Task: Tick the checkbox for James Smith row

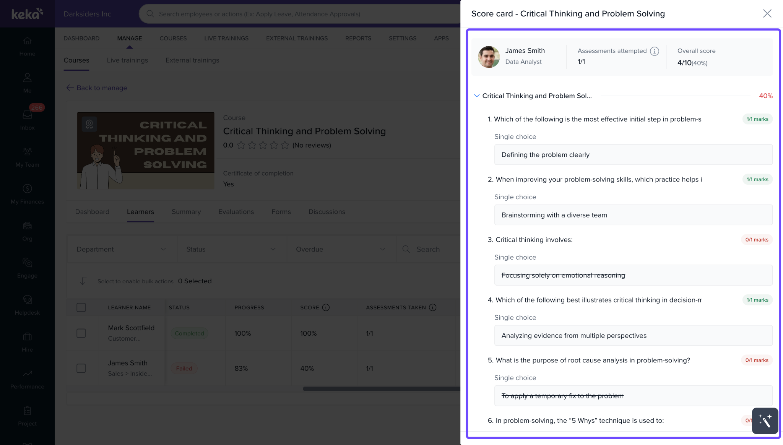Action: point(81,368)
